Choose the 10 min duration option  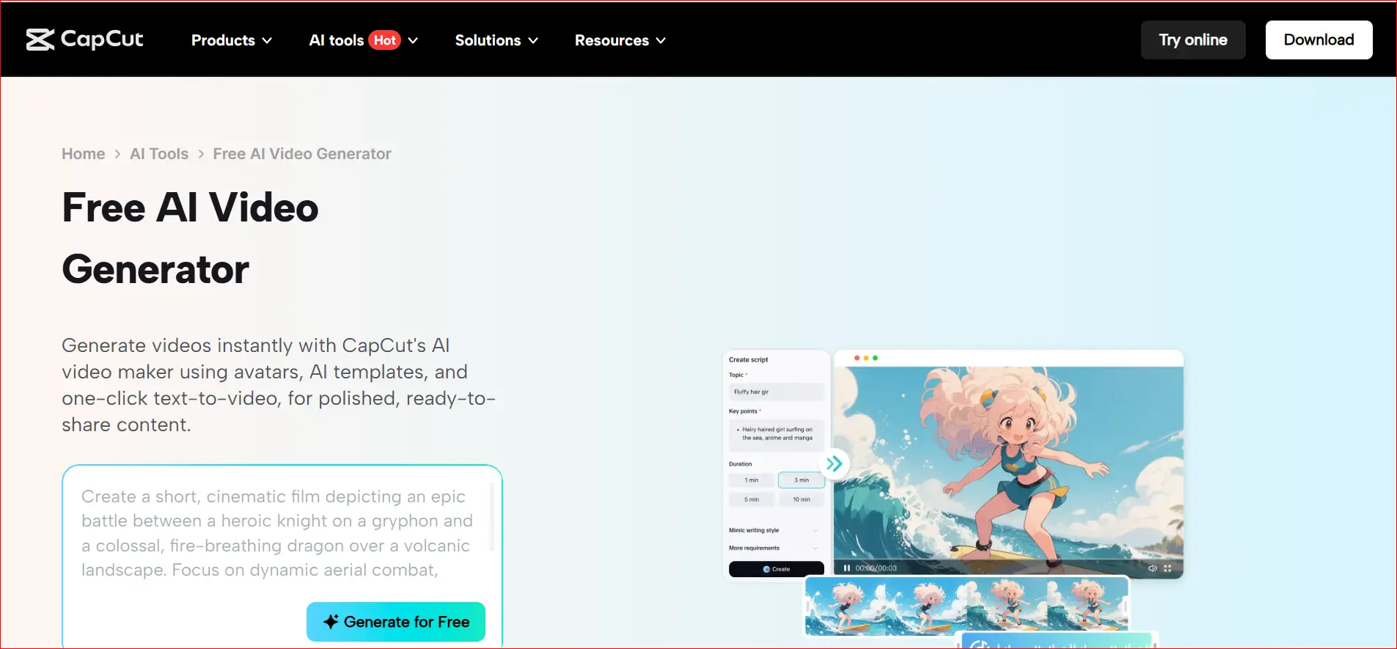tap(801, 499)
